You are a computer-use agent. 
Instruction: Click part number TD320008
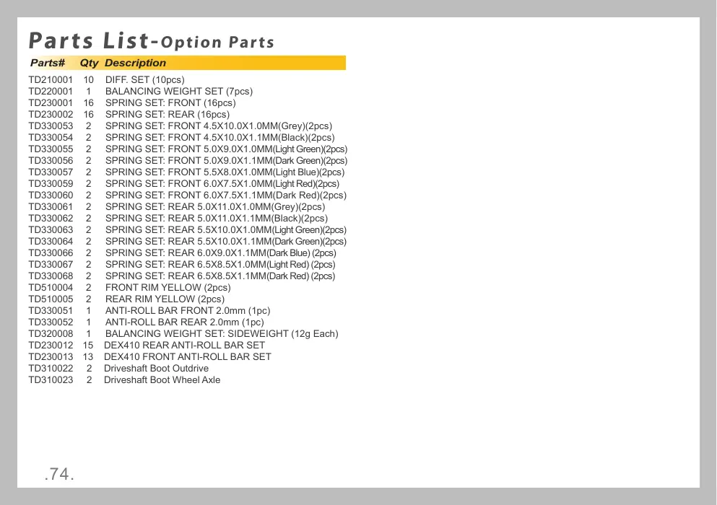click(51, 333)
